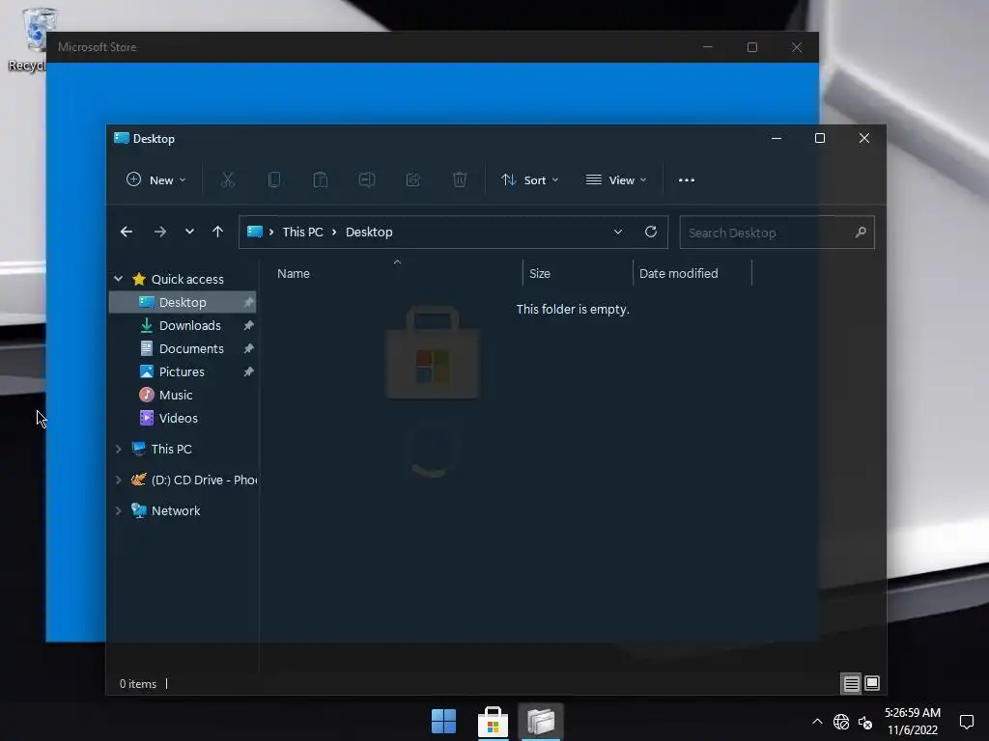Select Documents in Quick access

[x=191, y=349]
